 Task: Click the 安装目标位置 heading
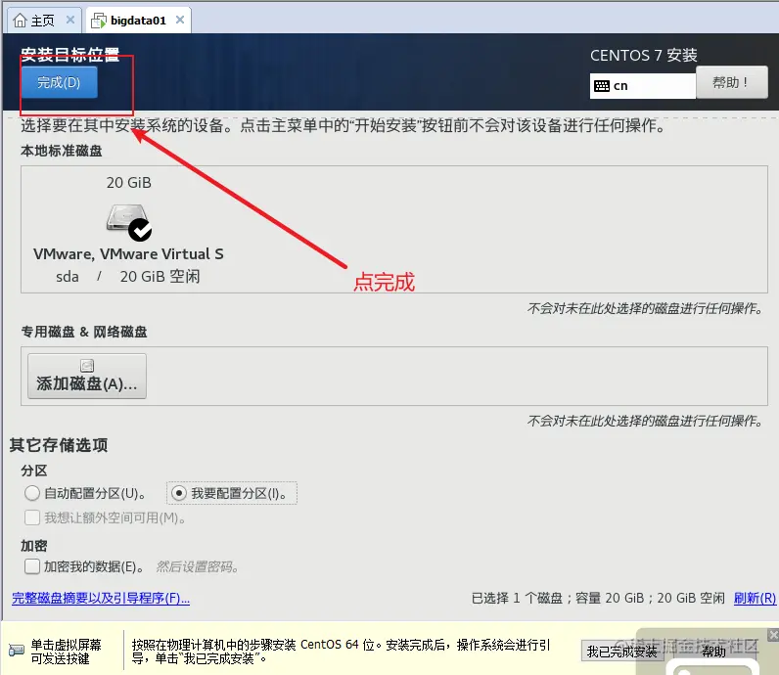70,54
